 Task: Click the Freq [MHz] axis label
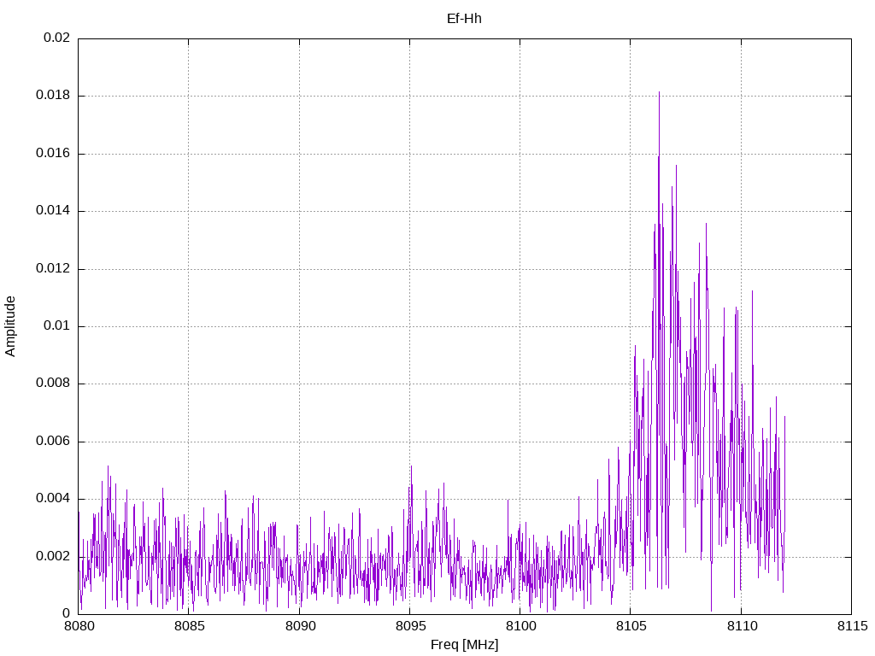[x=464, y=644]
